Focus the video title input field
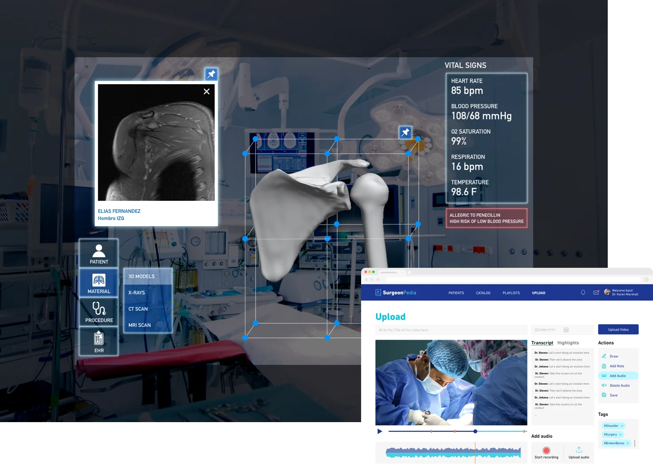This screenshot has height=470, width=653. point(451,330)
